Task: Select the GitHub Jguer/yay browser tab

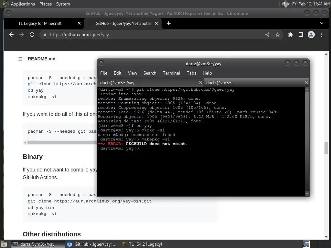Action: (x=123, y=23)
